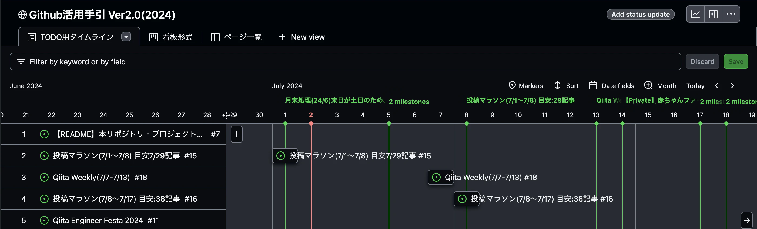Open the Date fields menu
The image size is (757, 229).
(x=612, y=86)
